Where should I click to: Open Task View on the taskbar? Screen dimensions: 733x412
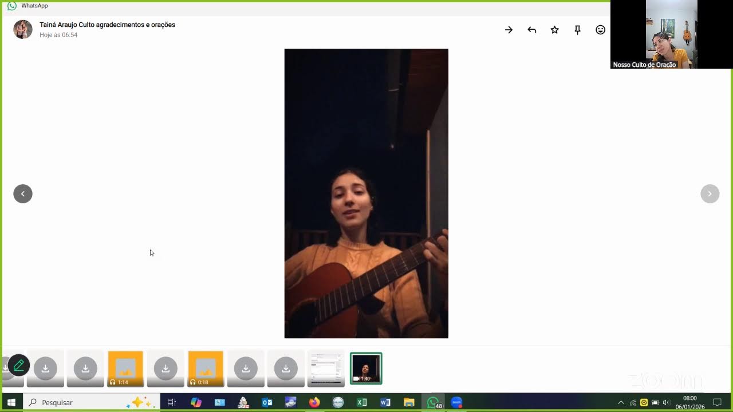pos(171,402)
